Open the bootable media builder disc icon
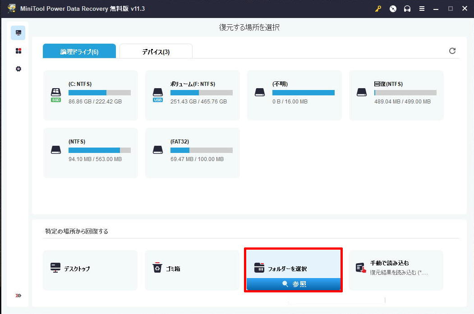Screen dimensions: 474x314 [393, 8]
